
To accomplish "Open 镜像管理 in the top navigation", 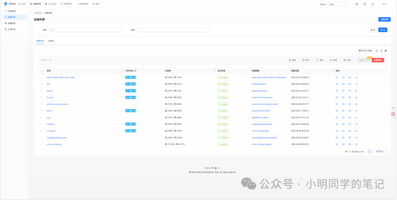I will [66, 4].
